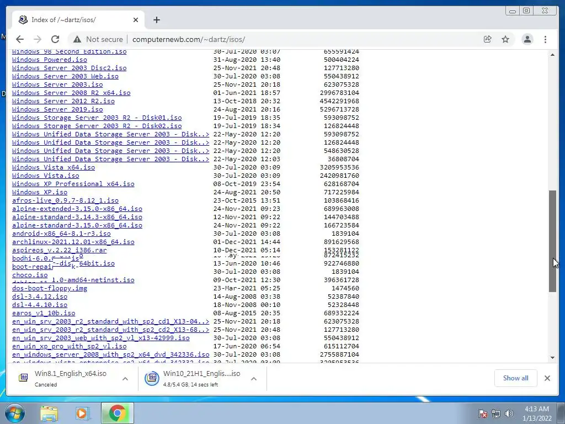Screen dimensions: 565x424
Task: Click the vertical scrollbar thumb
Action: 552,241
